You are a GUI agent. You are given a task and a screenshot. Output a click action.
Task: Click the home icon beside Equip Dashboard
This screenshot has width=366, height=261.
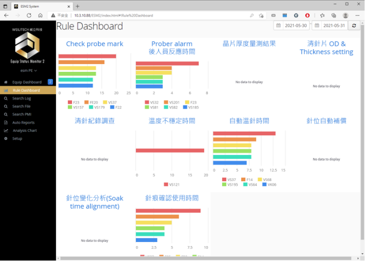coord(6,82)
